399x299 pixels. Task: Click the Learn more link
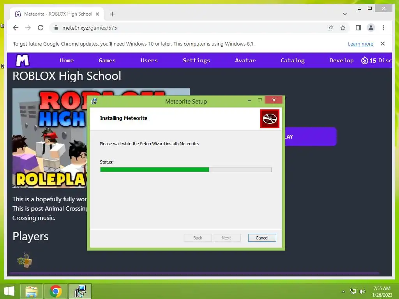pos(360,44)
